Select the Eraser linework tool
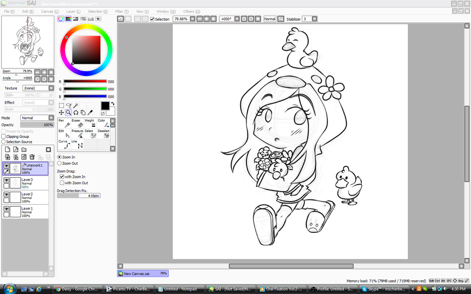Viewport: 471px width, 294px height. click(x=77, y=123)
